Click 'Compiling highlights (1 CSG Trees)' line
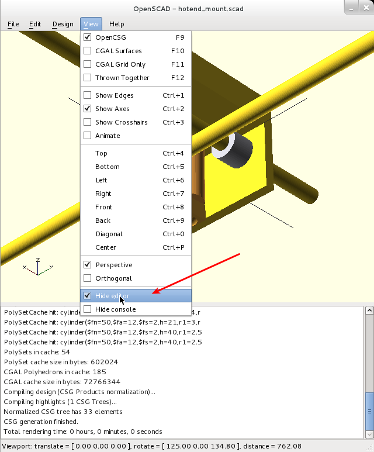Viewport: 374px width, 452px height. click(x=60, y=402)
